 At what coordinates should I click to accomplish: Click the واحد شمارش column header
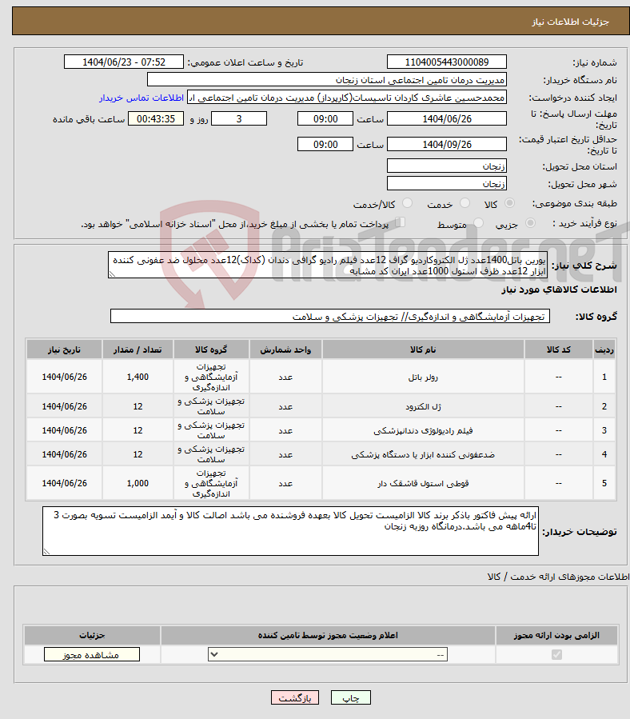285,350
